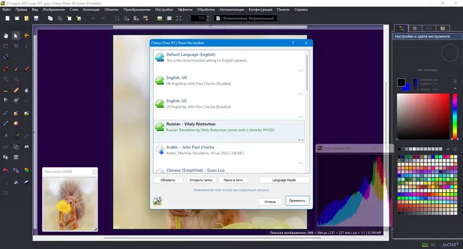
Task: Select the Crop tool
Action: point(16,46)
